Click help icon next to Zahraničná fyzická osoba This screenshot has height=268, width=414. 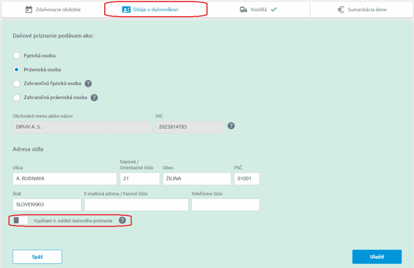coord(88,83)
